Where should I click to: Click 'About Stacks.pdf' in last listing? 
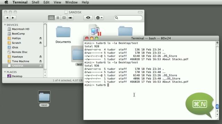pos(175,82)
